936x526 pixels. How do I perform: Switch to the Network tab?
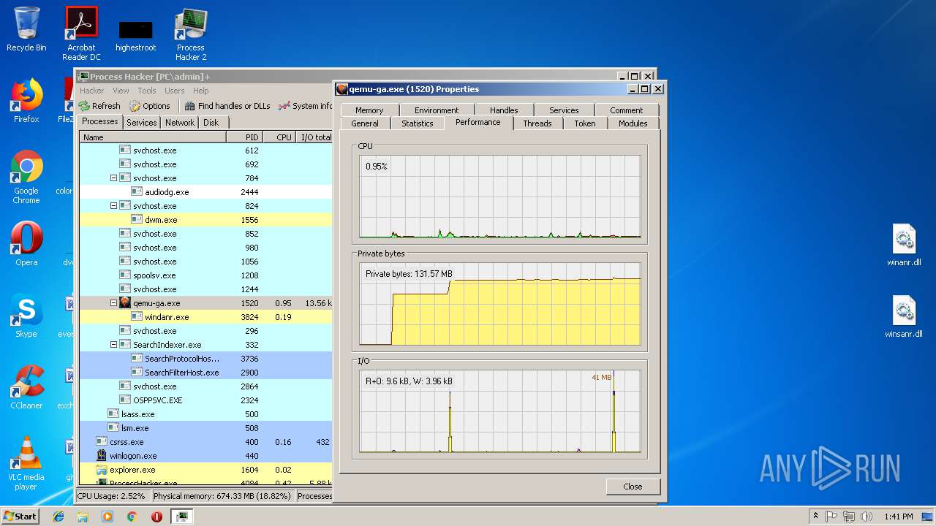pyautogui.click(x=179, y=123)
